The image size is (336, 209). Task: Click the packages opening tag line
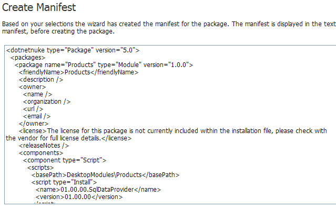click(28, 58)
